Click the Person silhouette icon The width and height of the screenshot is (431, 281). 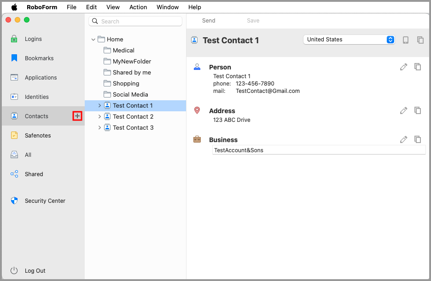pyautogui.click(x=197, y=67)
